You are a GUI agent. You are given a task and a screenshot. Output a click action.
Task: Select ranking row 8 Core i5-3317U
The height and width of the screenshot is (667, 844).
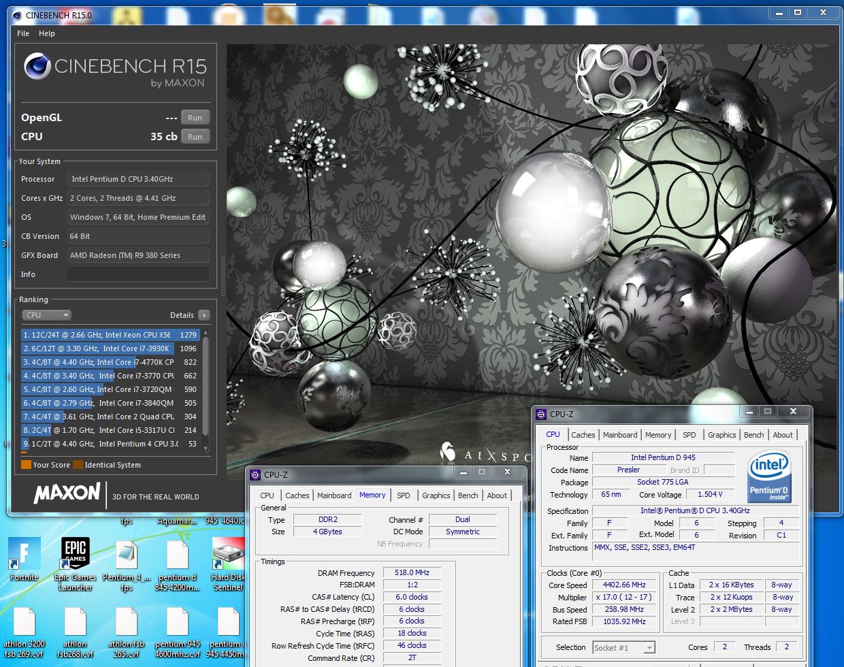[110, 430]
